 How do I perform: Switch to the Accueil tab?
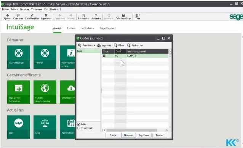[58, 28]
